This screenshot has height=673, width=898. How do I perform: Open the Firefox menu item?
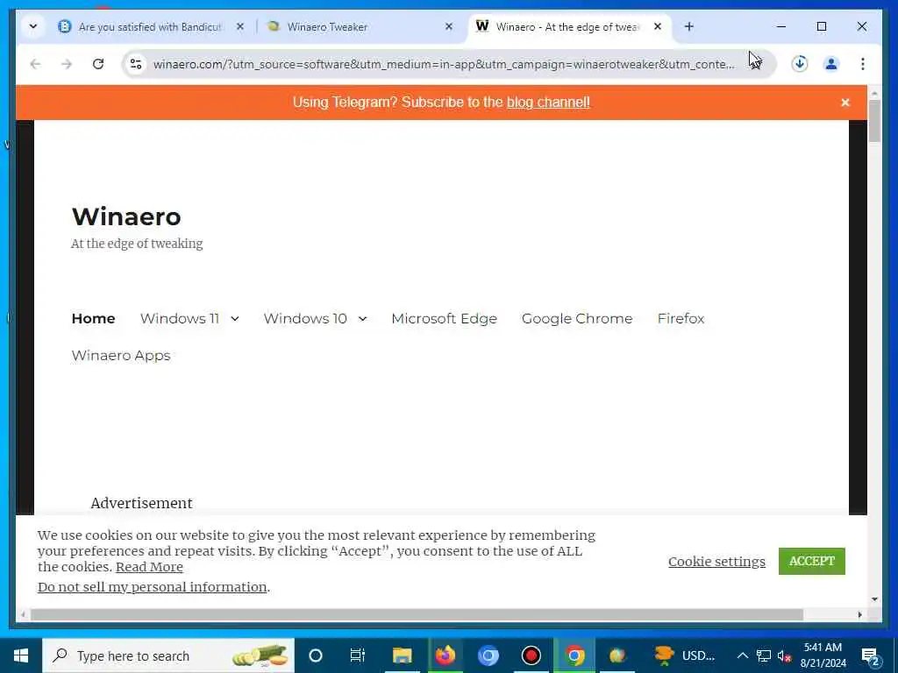click(681, 318)
